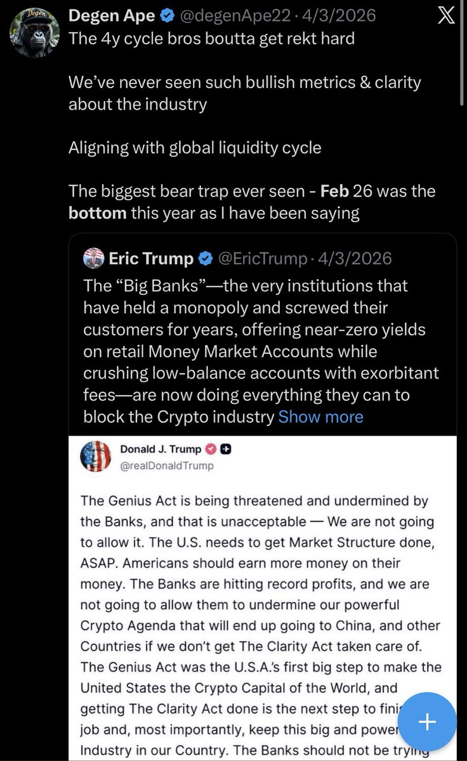Image resolution: width=467 pixels, height=761 pixels.
Task: Click the Degen Ape display name
Action: pyautogui.click(x=112, y=15)
